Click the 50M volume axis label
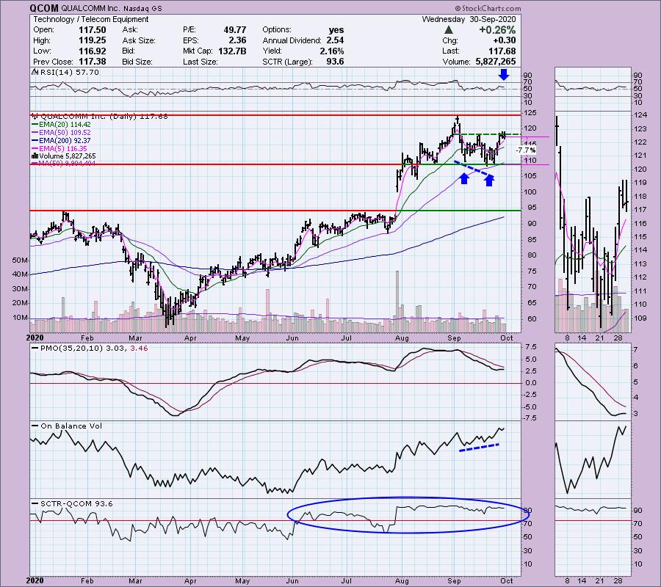 (21, 260)
